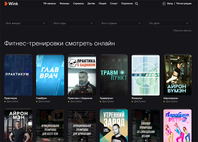Click the Wink logo
198x142 pixels.
(x=11, y=4)
